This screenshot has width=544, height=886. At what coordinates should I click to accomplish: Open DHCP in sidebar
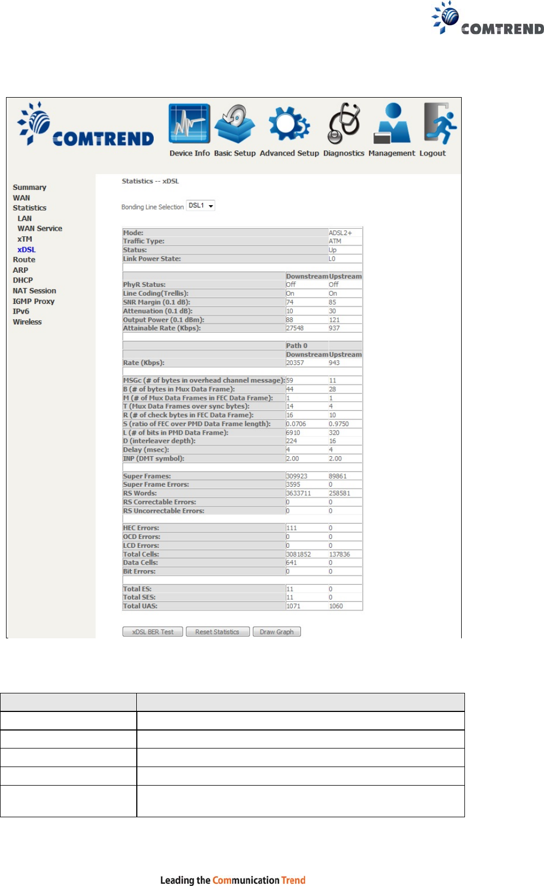pos(23,280)
